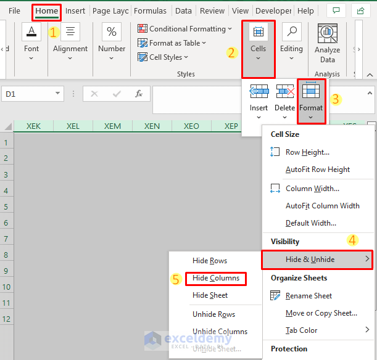The height and width of the screenshot is (360, 377).
Task: Select Move or Copy Sheet
Action: (321, 313)
